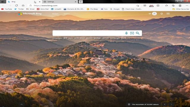
Task: Open the Bing sign-in profile icon
Action: coord(154,14)
